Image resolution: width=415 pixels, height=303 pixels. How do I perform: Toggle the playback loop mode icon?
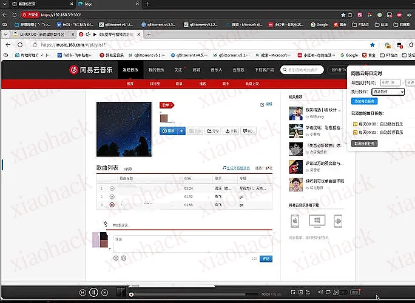pyautogui.click(x=328, y=293)
